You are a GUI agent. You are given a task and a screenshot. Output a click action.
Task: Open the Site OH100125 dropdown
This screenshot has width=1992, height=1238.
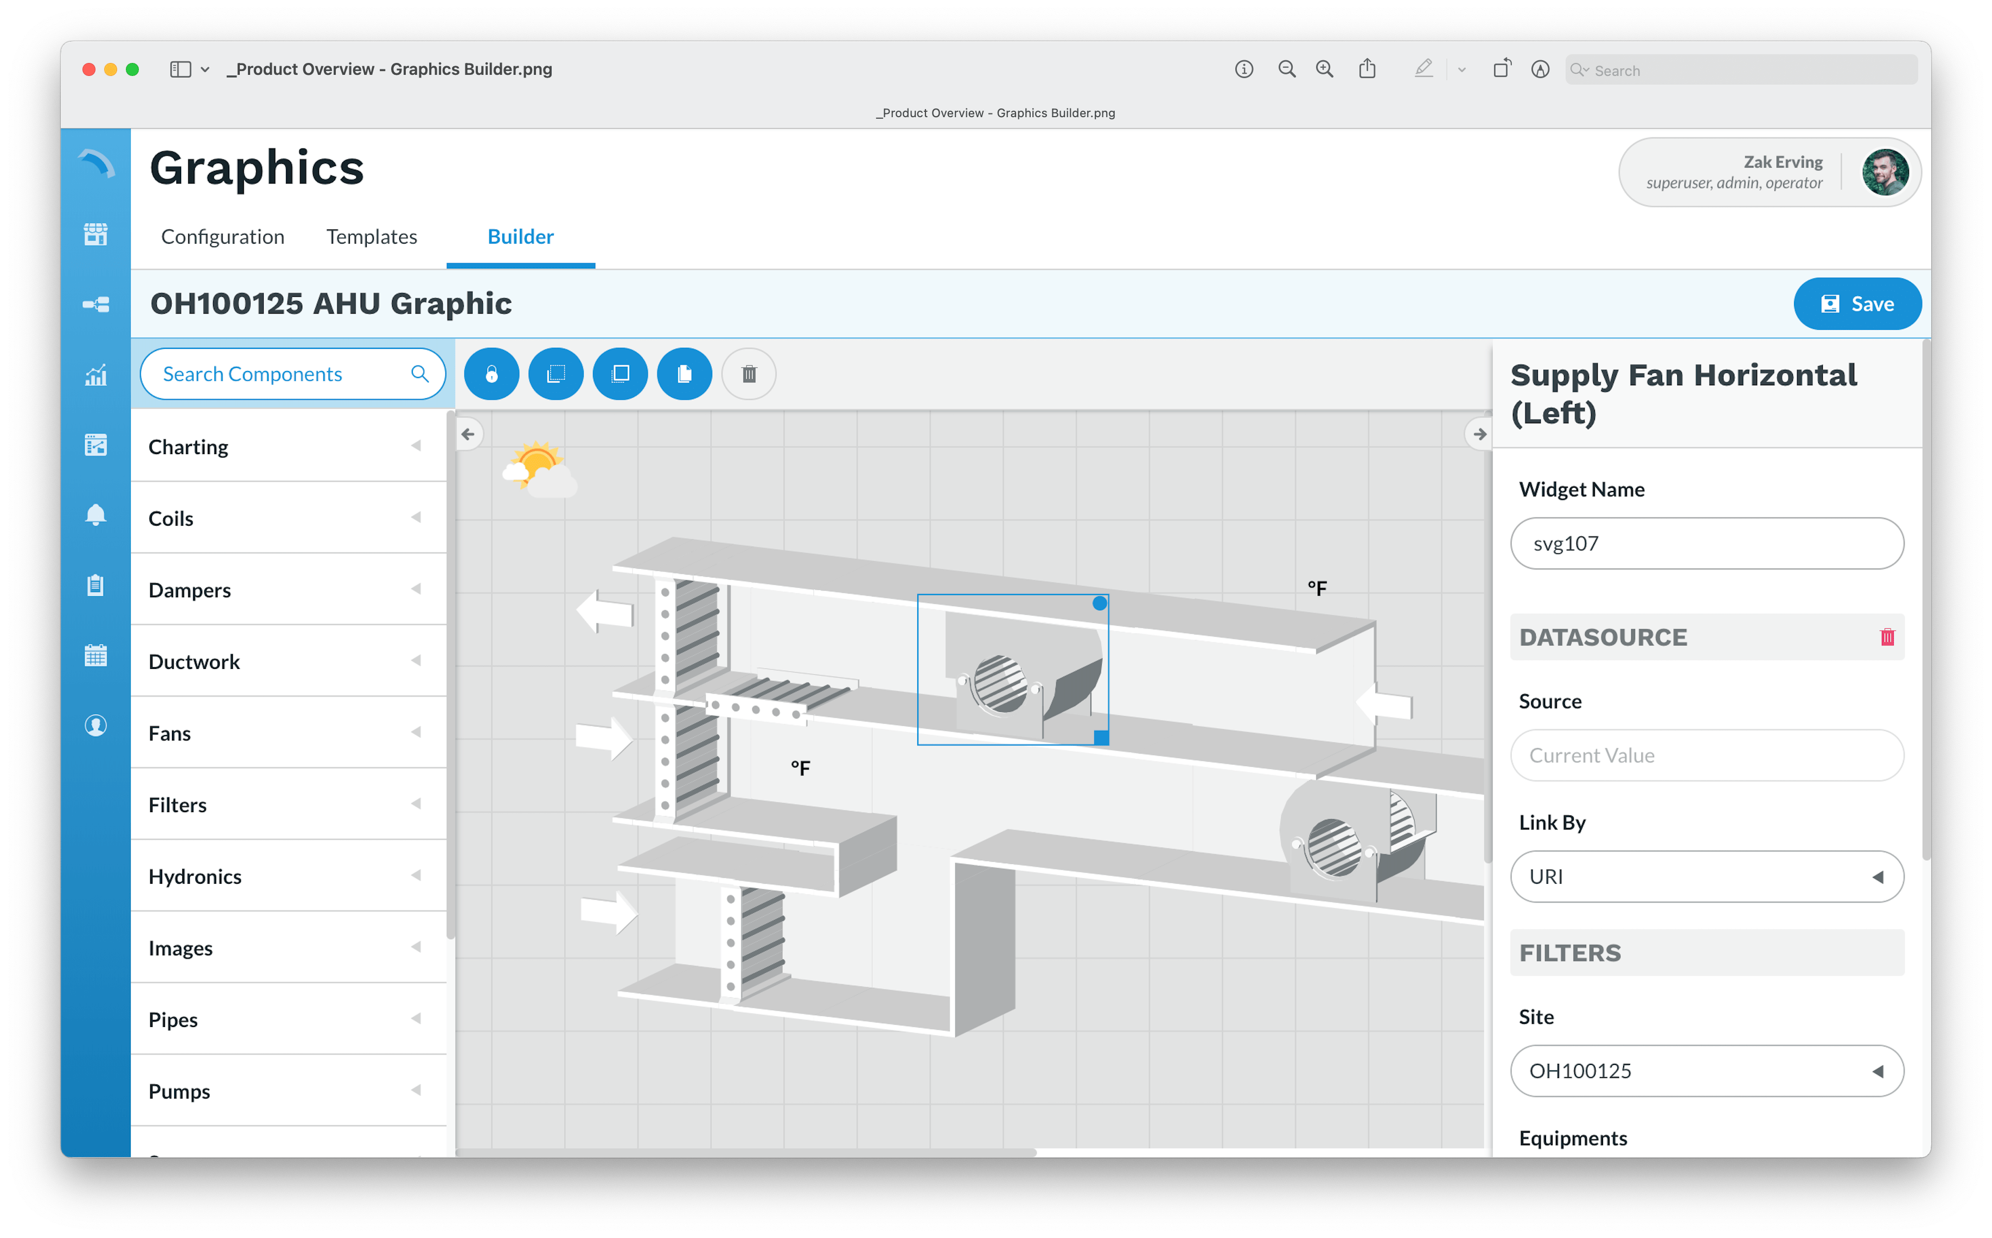[x=1706, y=1071]
